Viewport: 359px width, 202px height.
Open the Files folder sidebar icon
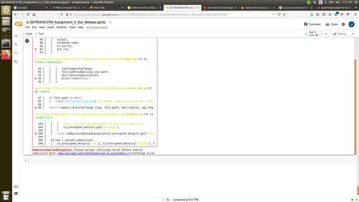tap(16, 61)
